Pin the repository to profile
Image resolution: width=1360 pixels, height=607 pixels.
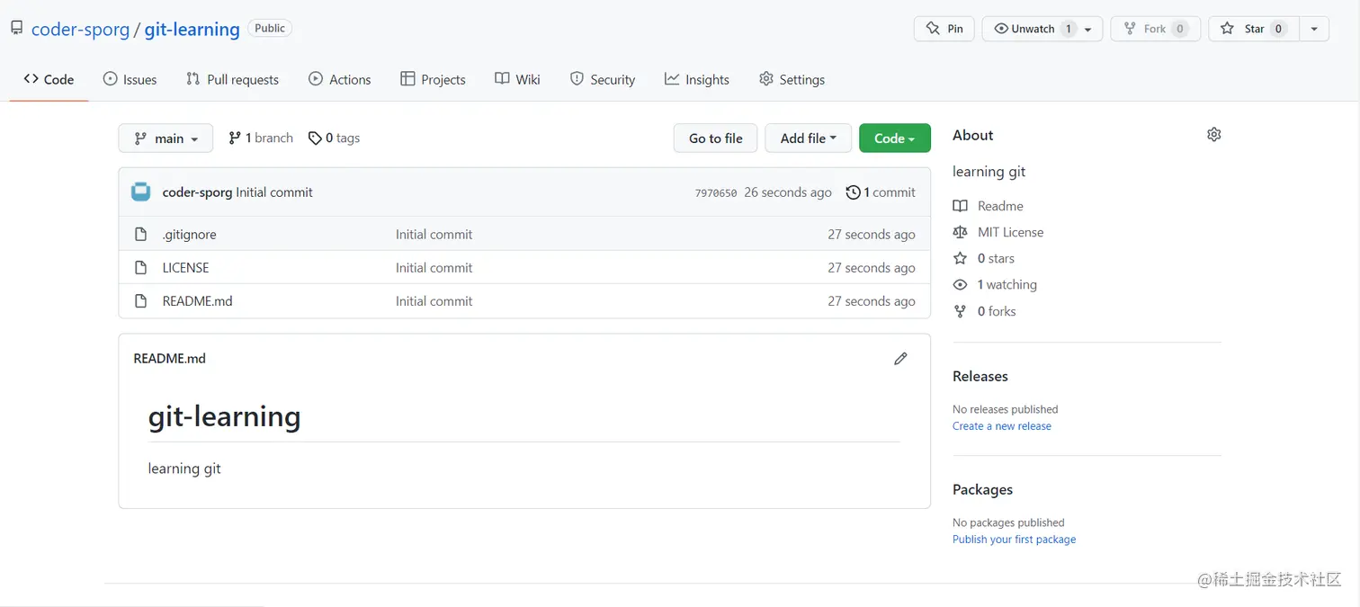coord(944,29)
